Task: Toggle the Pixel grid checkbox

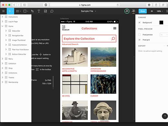Action: pos(139,40)
